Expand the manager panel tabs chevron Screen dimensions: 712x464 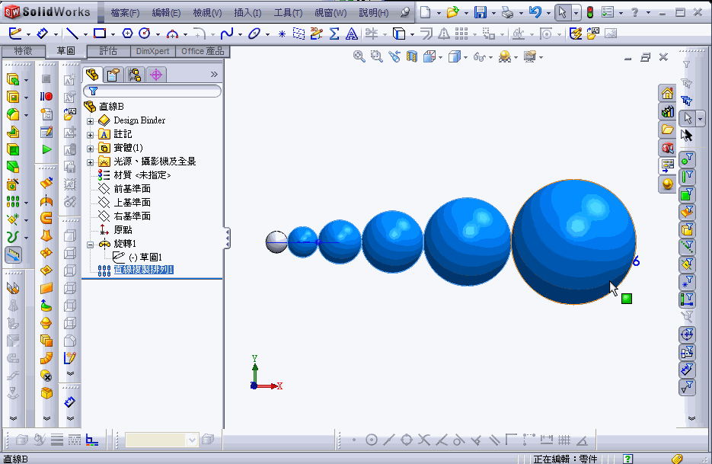(x=214, y=74)
